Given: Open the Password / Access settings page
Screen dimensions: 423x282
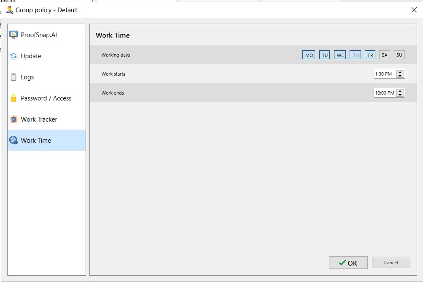Looking at the screenshot, I should point(46,98).
